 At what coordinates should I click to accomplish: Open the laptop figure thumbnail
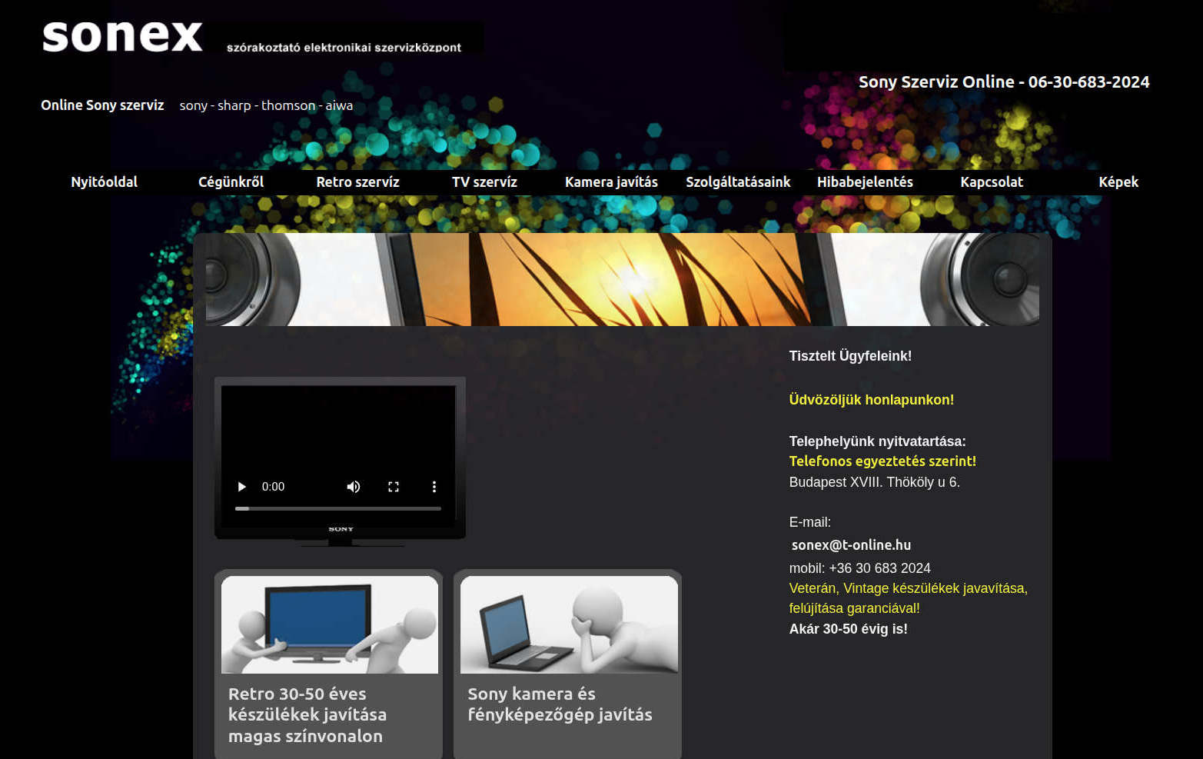pyautogui.click(x=569, y=624)
